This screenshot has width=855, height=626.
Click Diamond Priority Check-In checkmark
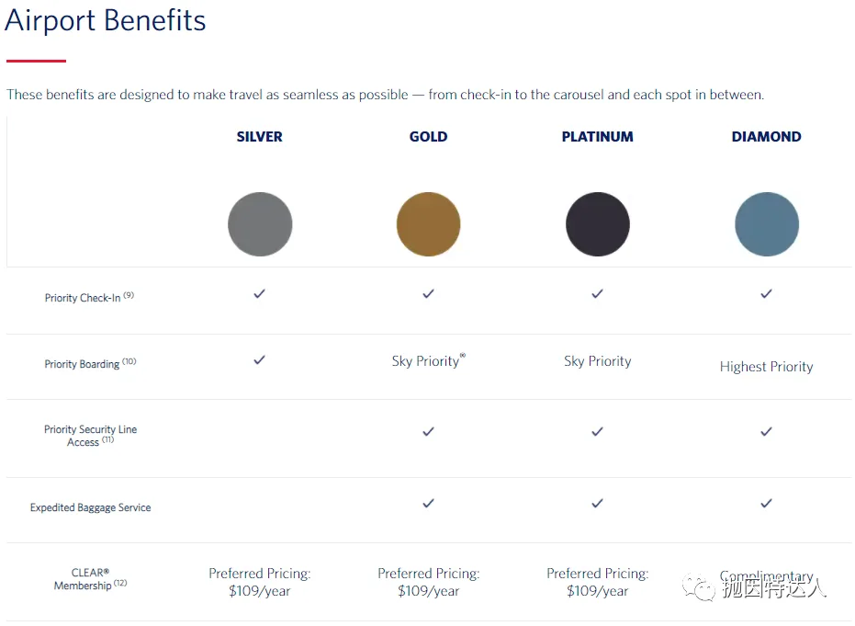click(767, 293)
